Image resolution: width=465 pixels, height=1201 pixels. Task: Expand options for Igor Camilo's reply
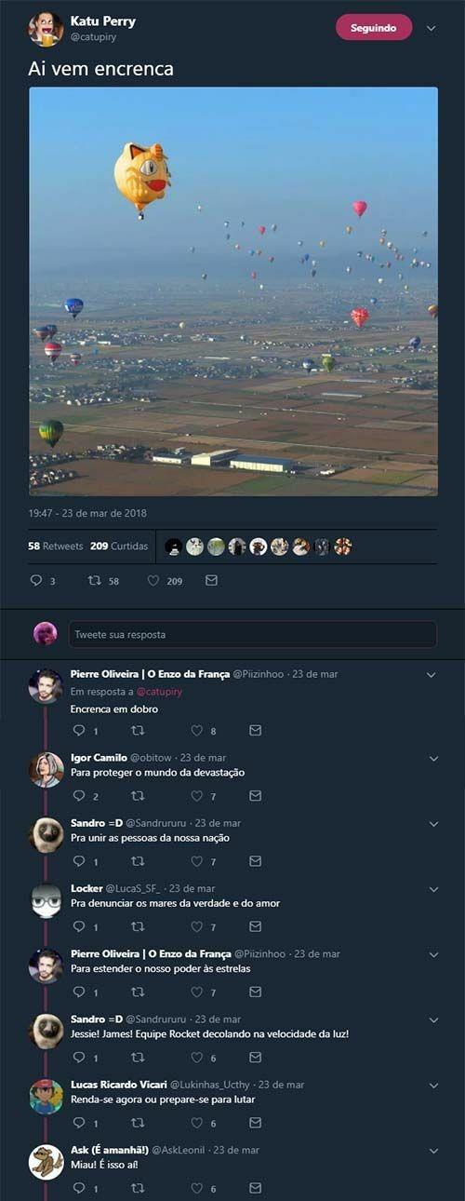(x=432, y=759)
